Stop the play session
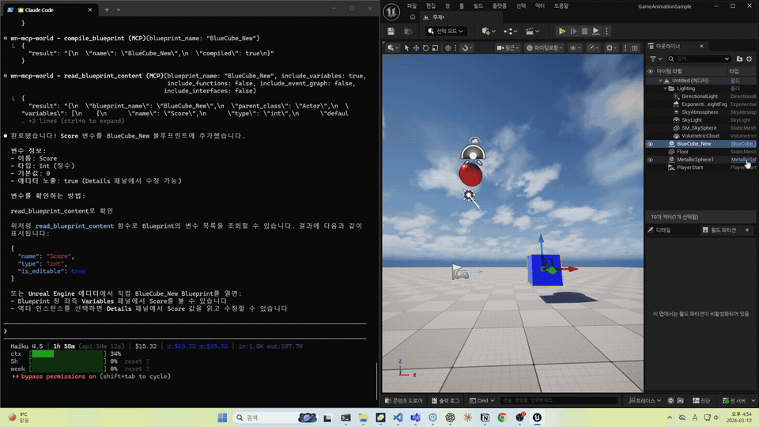 (x=584, y=31)
